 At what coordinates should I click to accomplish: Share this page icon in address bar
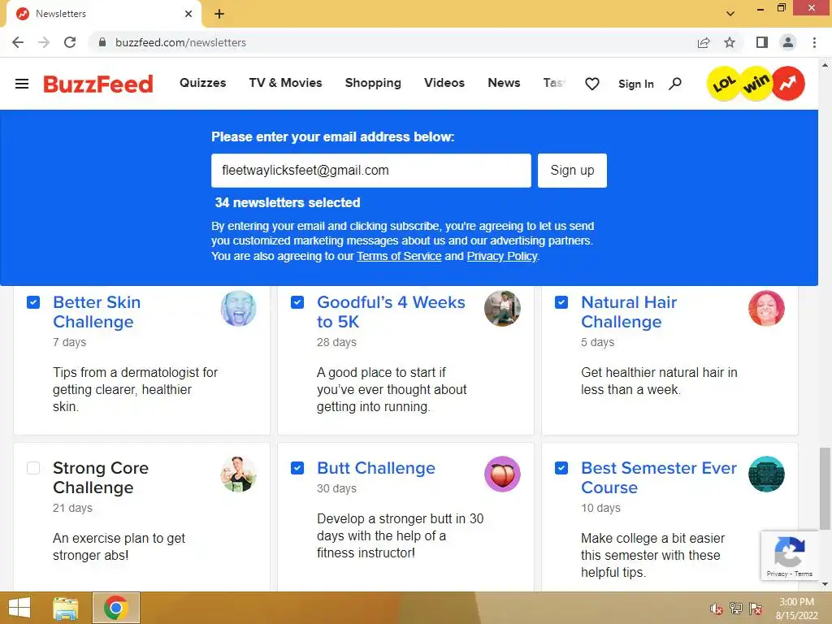704,42
